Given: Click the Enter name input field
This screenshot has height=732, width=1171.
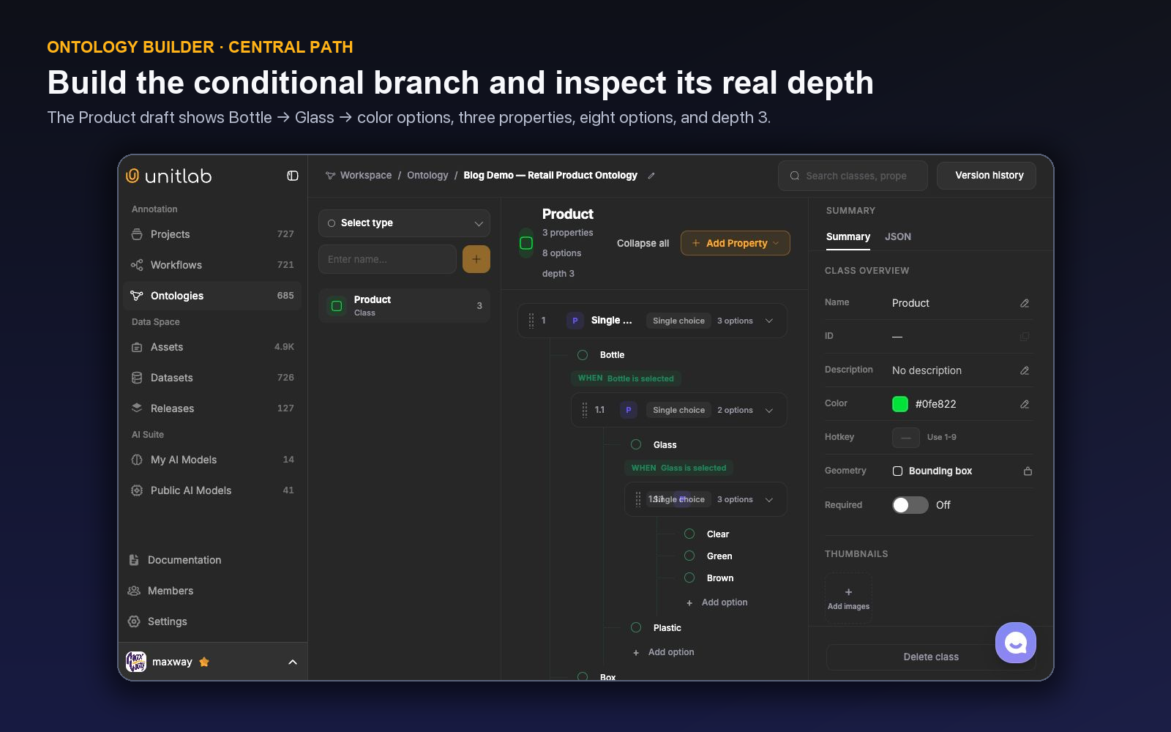Looking at the screenshot, I should [x=387, y=259].
